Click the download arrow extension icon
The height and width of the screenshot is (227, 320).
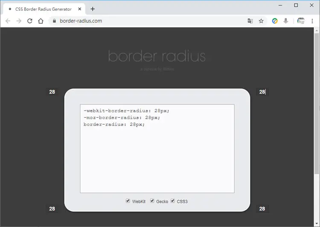[x=286, y=21]
